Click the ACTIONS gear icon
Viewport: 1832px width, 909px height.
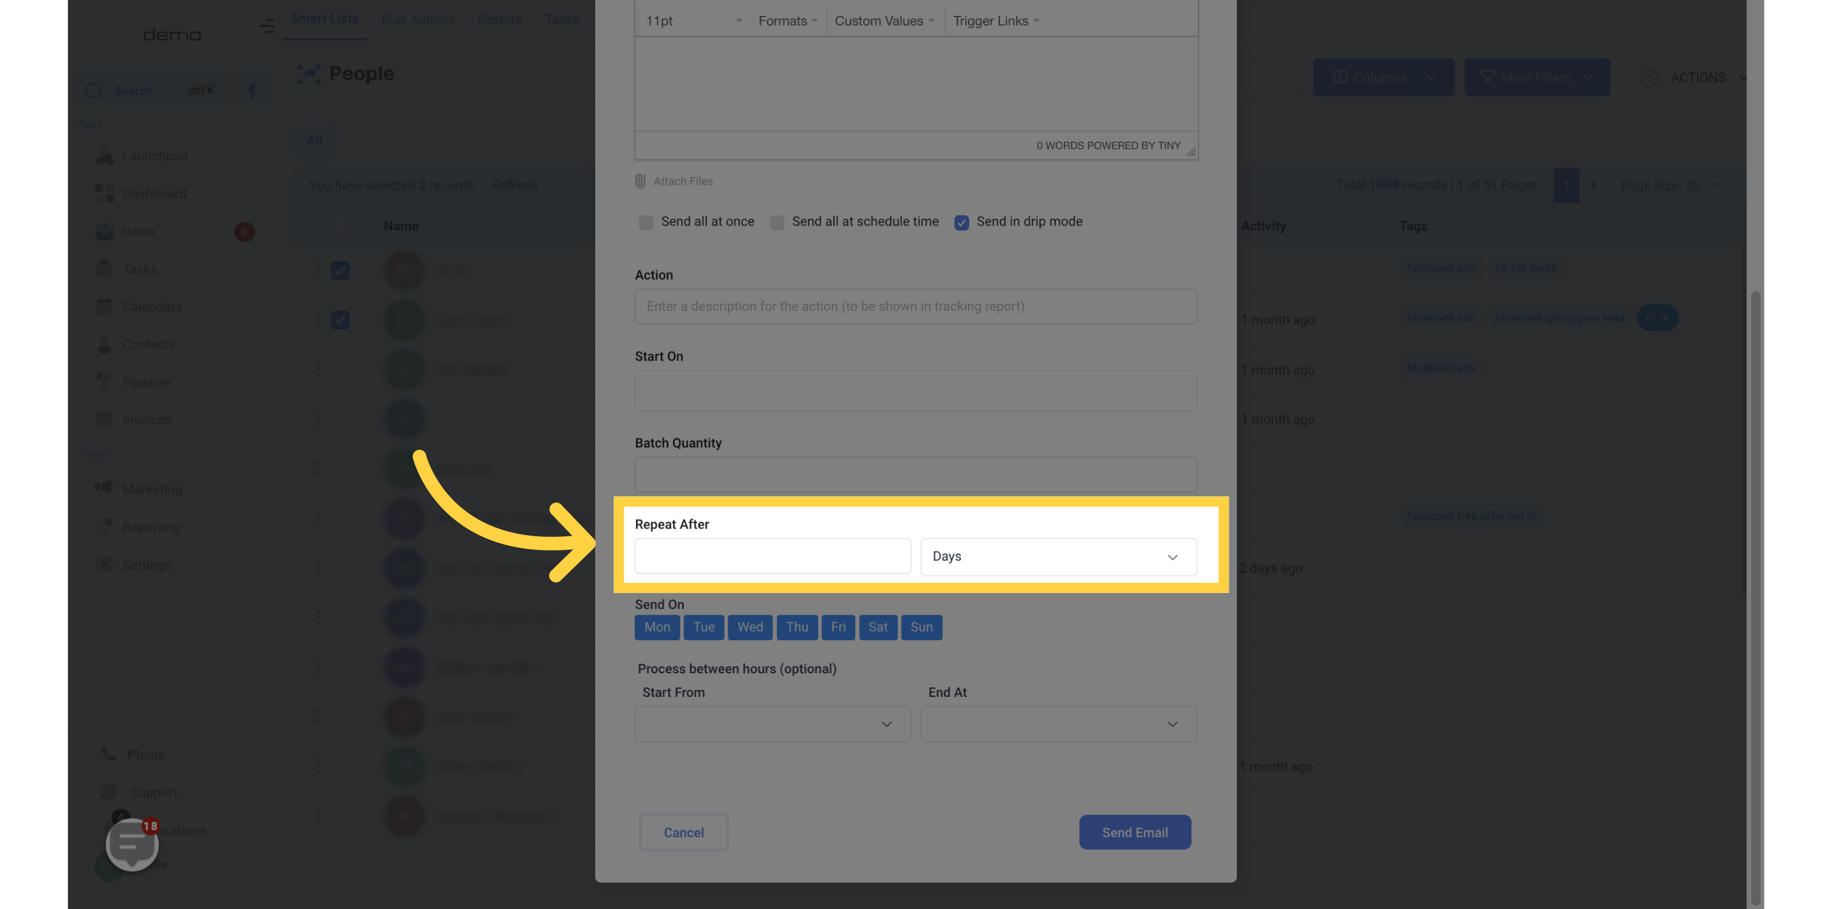click(1650, 78)
